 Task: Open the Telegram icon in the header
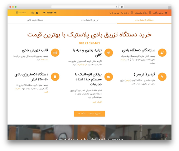click(x=37, y=13)
